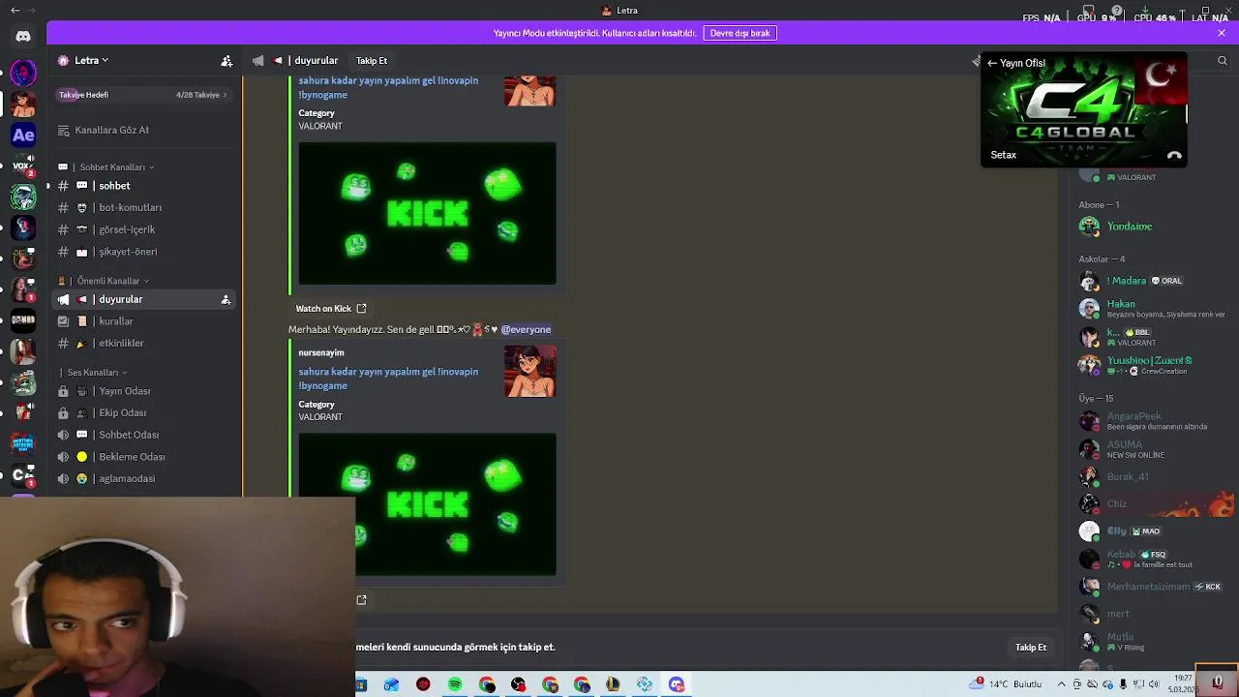The height and width of the screenshot is (697, 1239).
Task: Open the etkinlikler channel
Action: coord(145,343)
